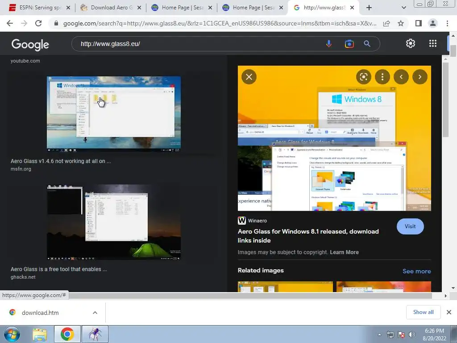This screenshot has width=457, height=343.
Task: Open the msfn.org image thumbnail
Action: coord(114,114)
